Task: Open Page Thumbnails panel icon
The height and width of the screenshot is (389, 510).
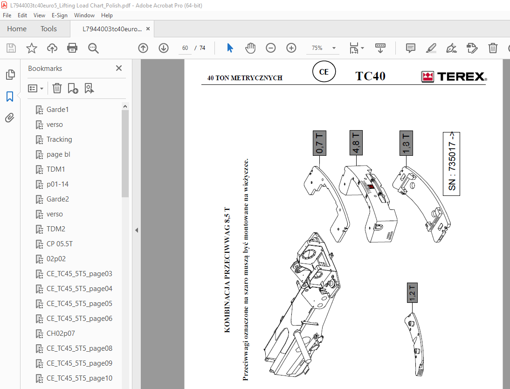Action: point(10,75)
